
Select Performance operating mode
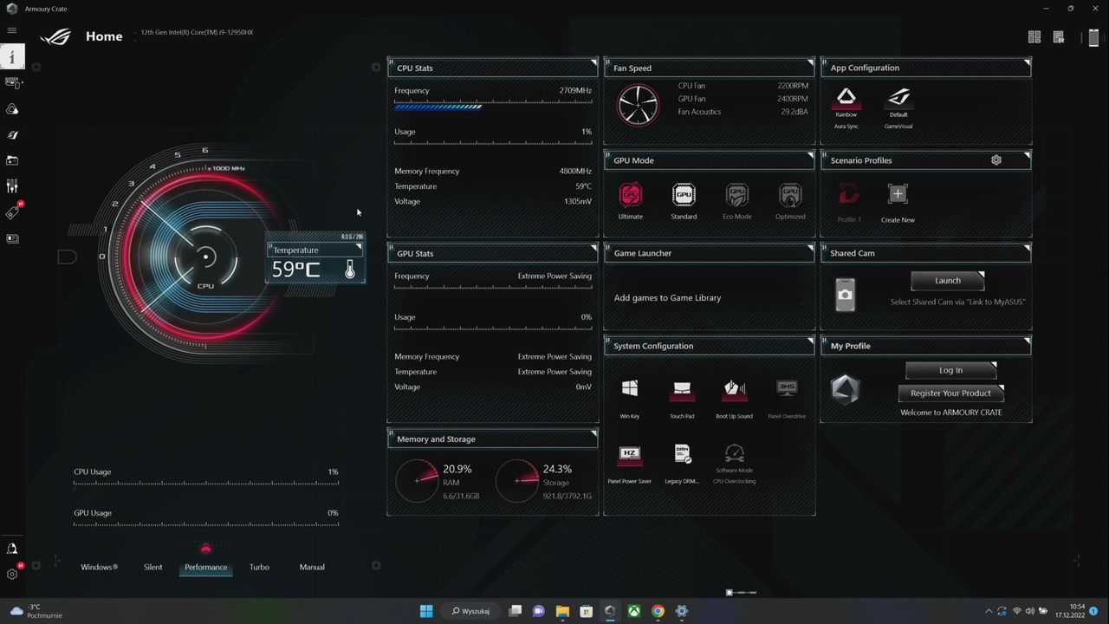point(205,567)
